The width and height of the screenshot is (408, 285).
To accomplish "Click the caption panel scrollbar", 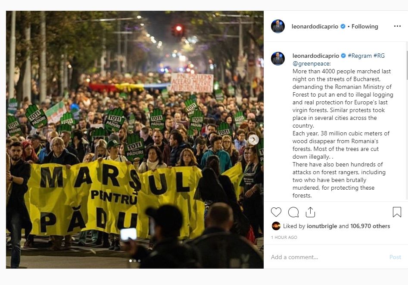I will click(407, 65).
